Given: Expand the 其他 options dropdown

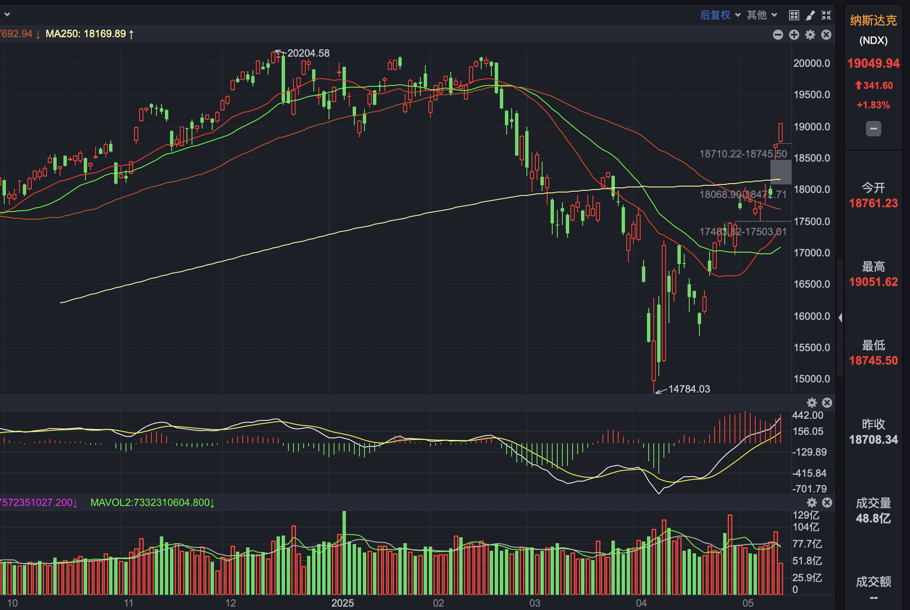Looking at the screenshot, I should pos(762,15).
